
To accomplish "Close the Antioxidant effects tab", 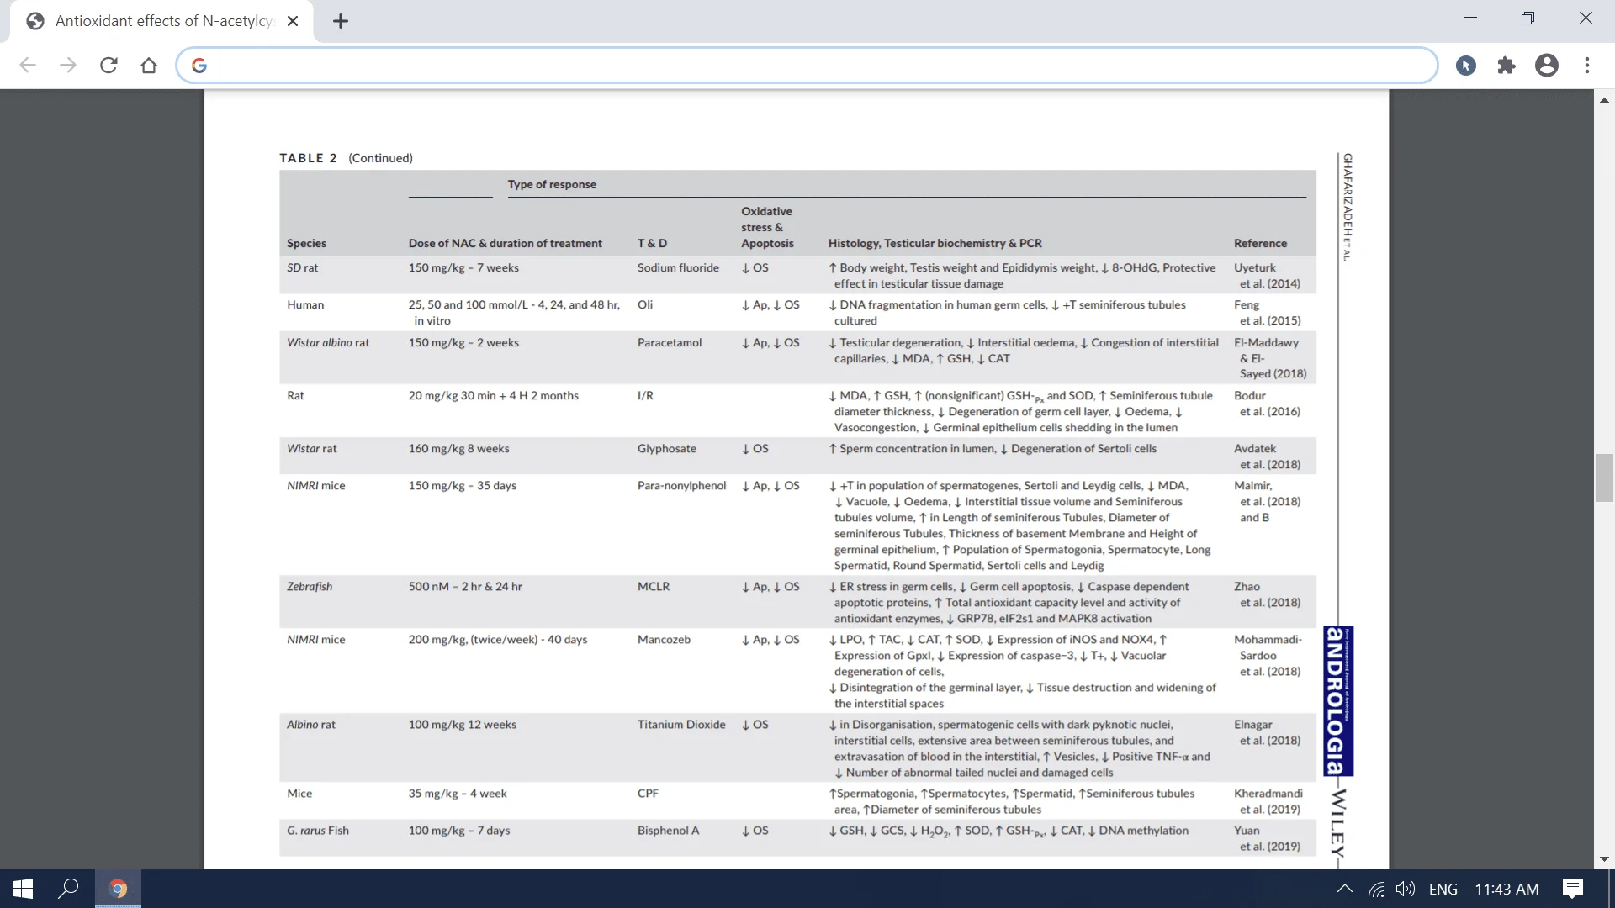I will pos(293,21).
